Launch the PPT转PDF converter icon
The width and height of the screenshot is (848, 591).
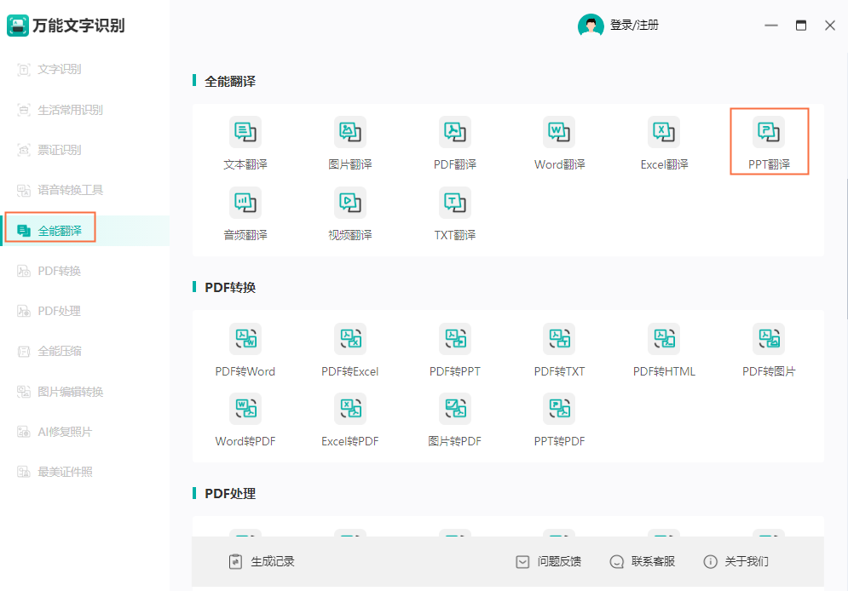(x=559, y=409)
